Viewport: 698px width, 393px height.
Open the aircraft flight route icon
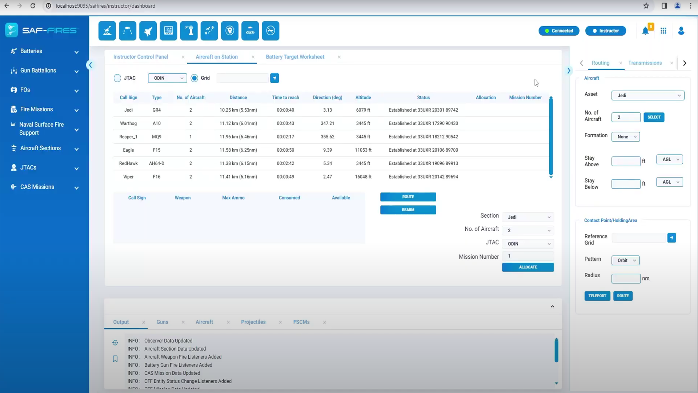coord(209,31)
